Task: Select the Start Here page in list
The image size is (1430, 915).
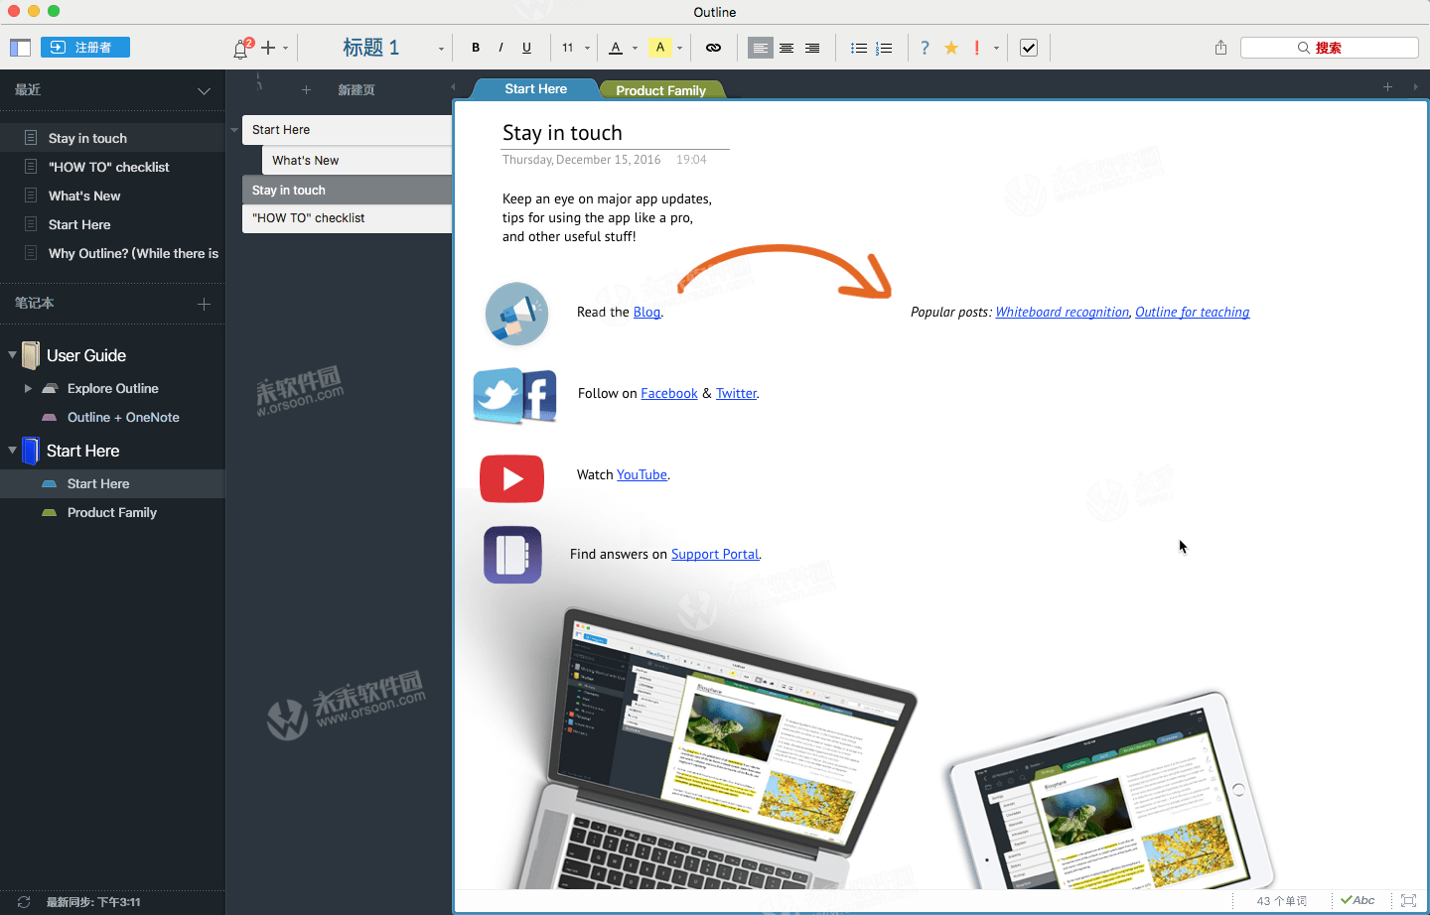Action: pos(347,130)
